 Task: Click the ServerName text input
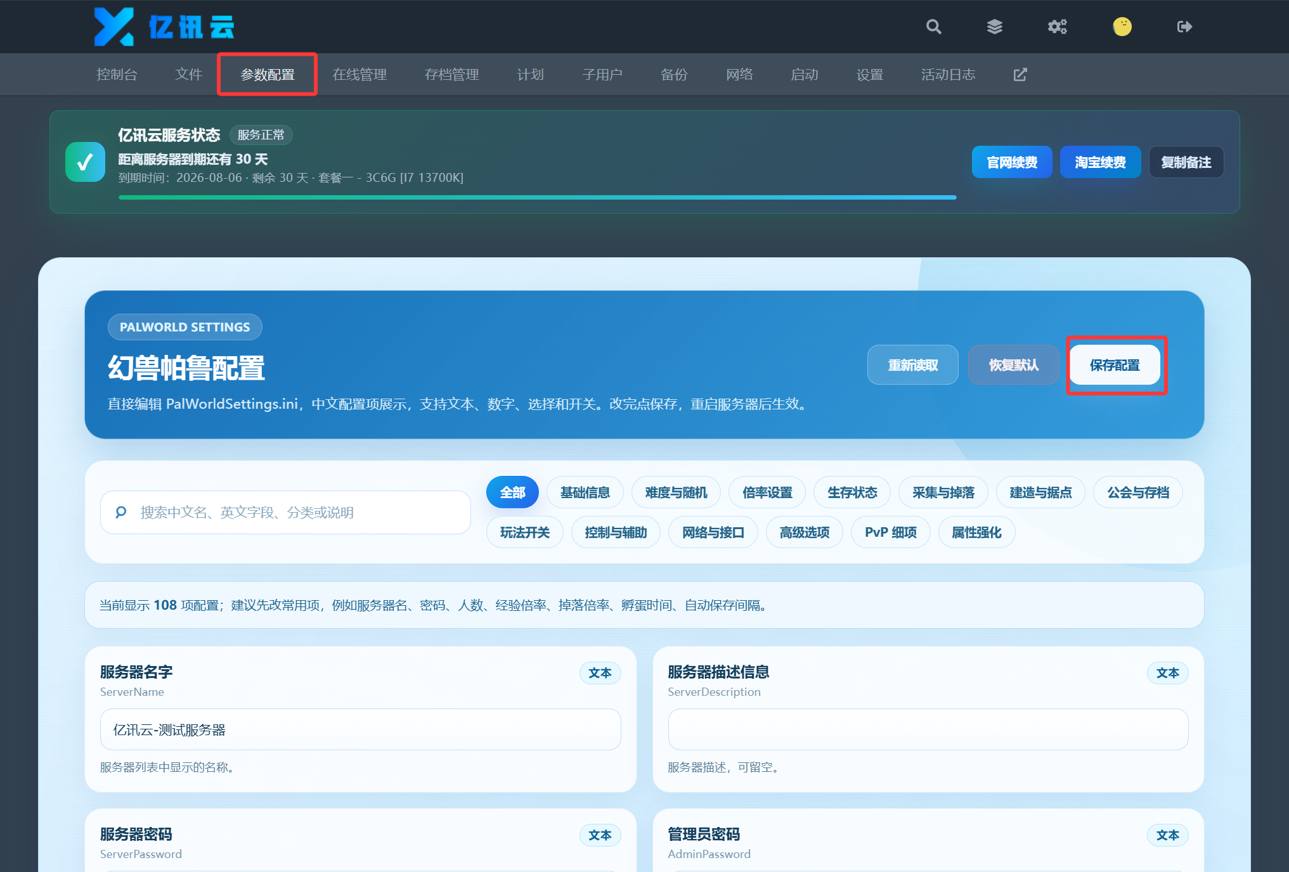click(x=360, y=729)
